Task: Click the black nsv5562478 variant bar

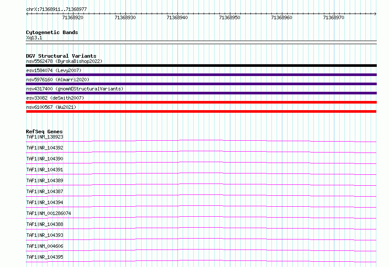Action: (x=201, y=66)
